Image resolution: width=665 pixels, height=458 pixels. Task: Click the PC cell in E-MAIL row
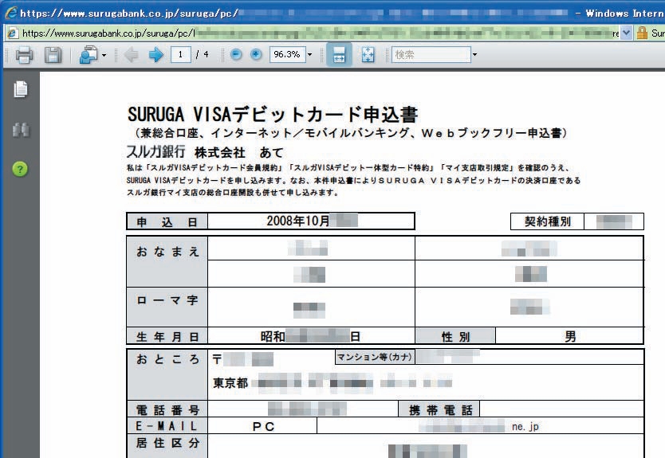pos(263,426)
